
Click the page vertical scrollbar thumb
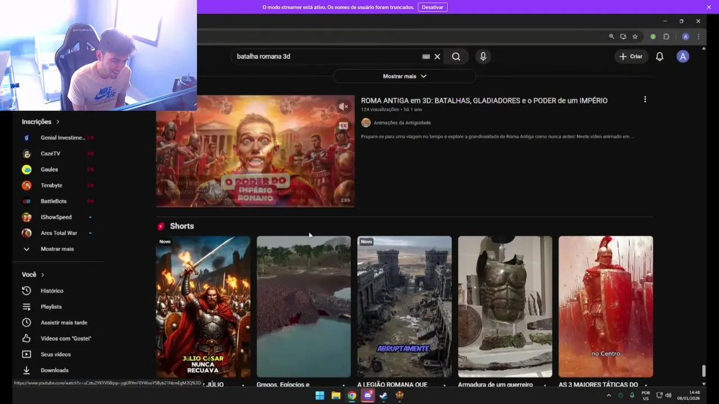click(703, 371)
